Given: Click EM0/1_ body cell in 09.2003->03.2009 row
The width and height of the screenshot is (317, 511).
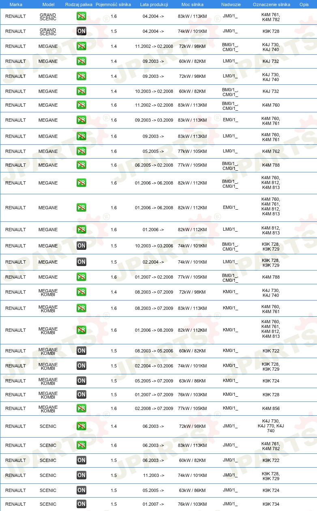Looking at the screenshot, I should coord(230,120).
